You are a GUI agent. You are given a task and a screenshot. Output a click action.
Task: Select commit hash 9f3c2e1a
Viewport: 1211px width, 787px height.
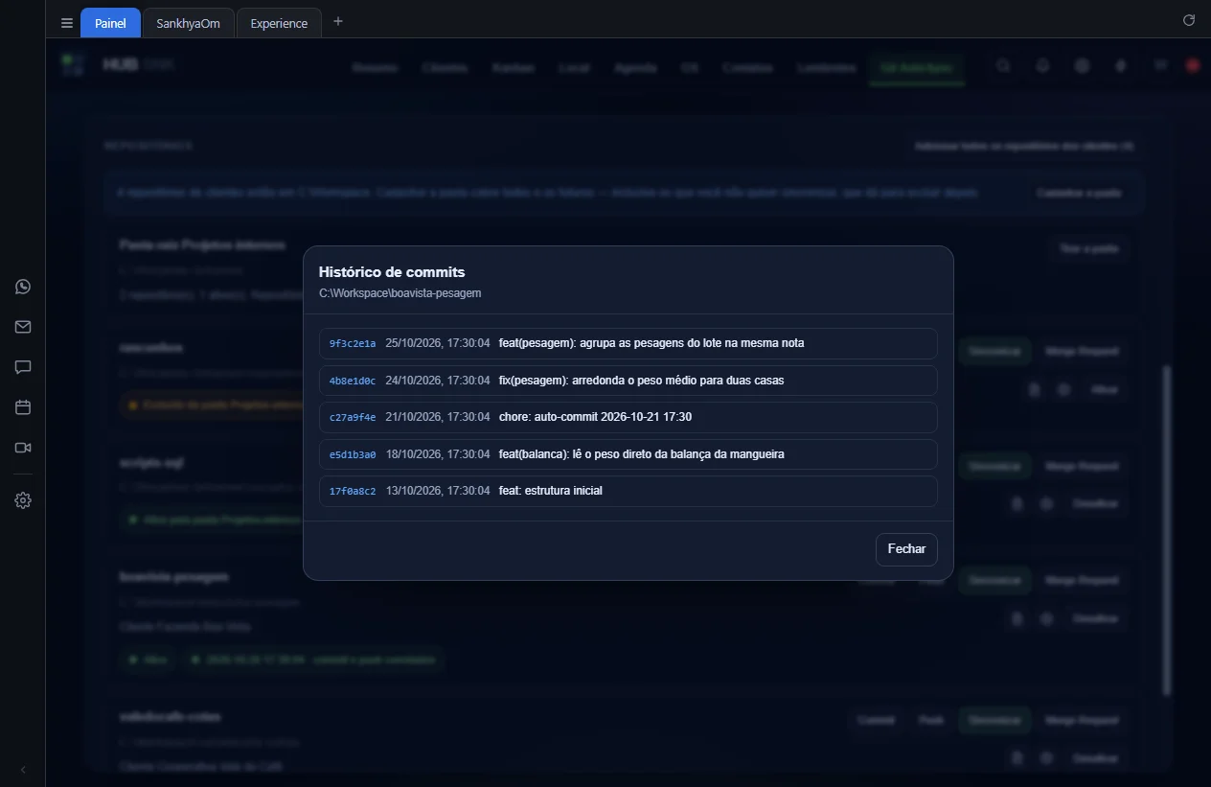pos(353,343)
